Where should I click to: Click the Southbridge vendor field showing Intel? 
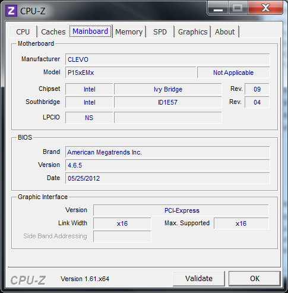tap(89, 102)
